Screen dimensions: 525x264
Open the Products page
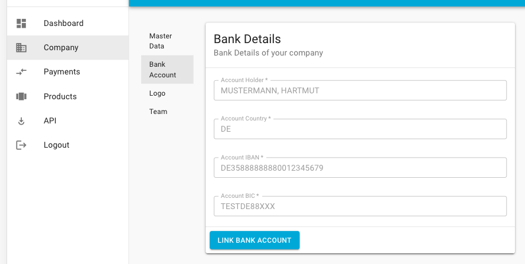coord(60,96)
